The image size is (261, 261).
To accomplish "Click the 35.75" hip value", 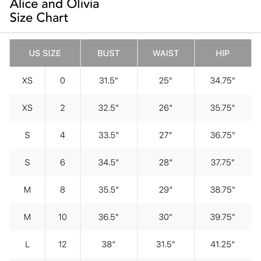I will pos(223,108).
